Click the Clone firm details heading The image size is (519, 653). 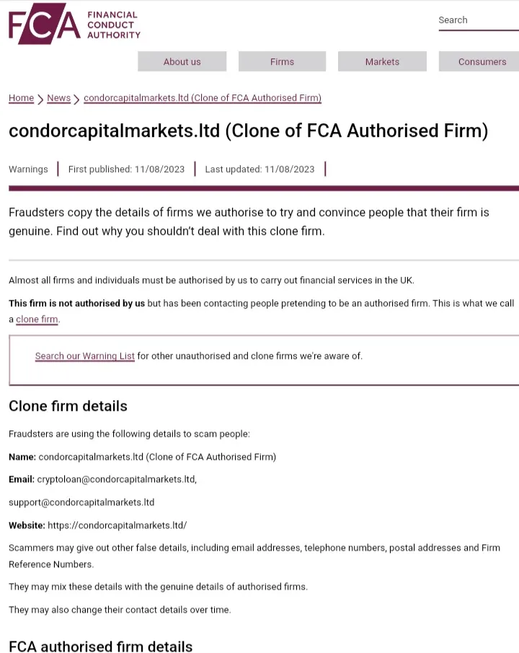click(68, 406)
